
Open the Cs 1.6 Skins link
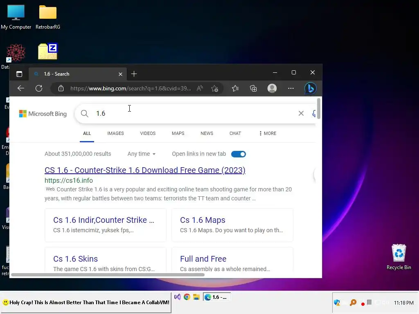coord(75,259)
